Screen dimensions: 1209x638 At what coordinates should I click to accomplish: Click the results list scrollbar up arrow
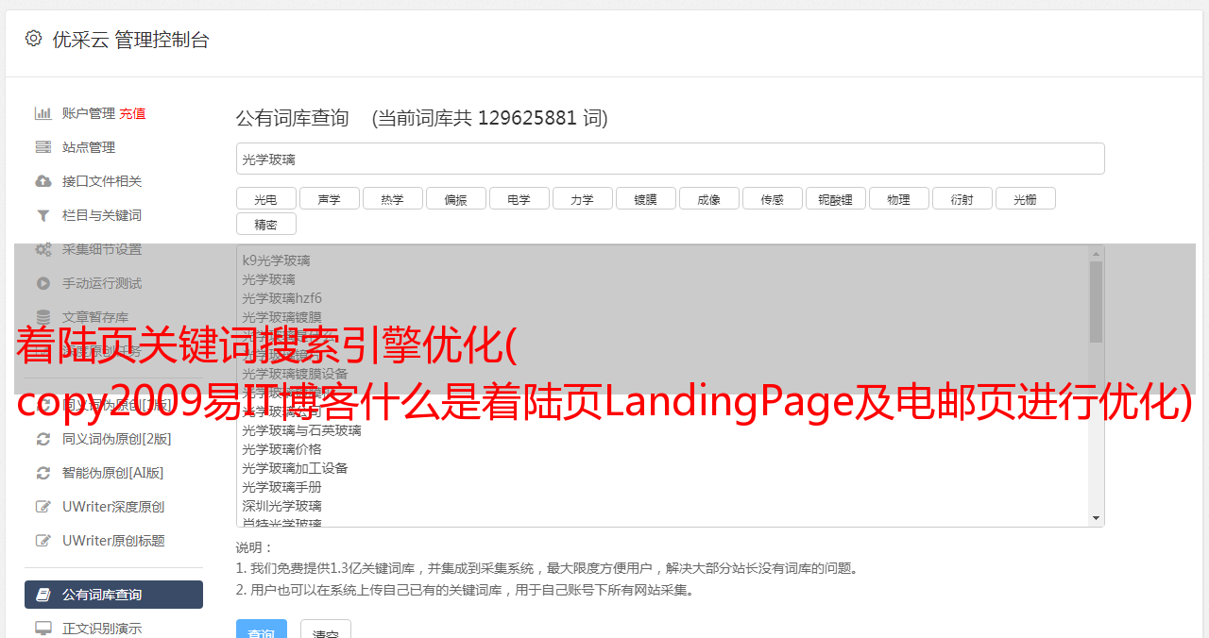1096,254
